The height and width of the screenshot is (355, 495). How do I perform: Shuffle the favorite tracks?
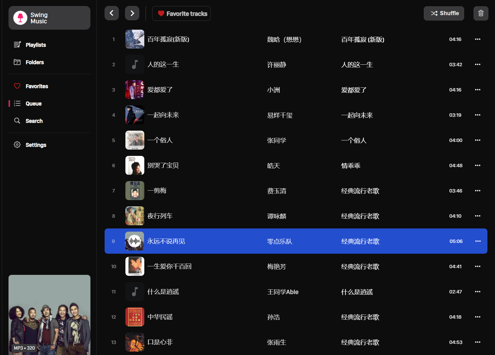pos(444,13)
